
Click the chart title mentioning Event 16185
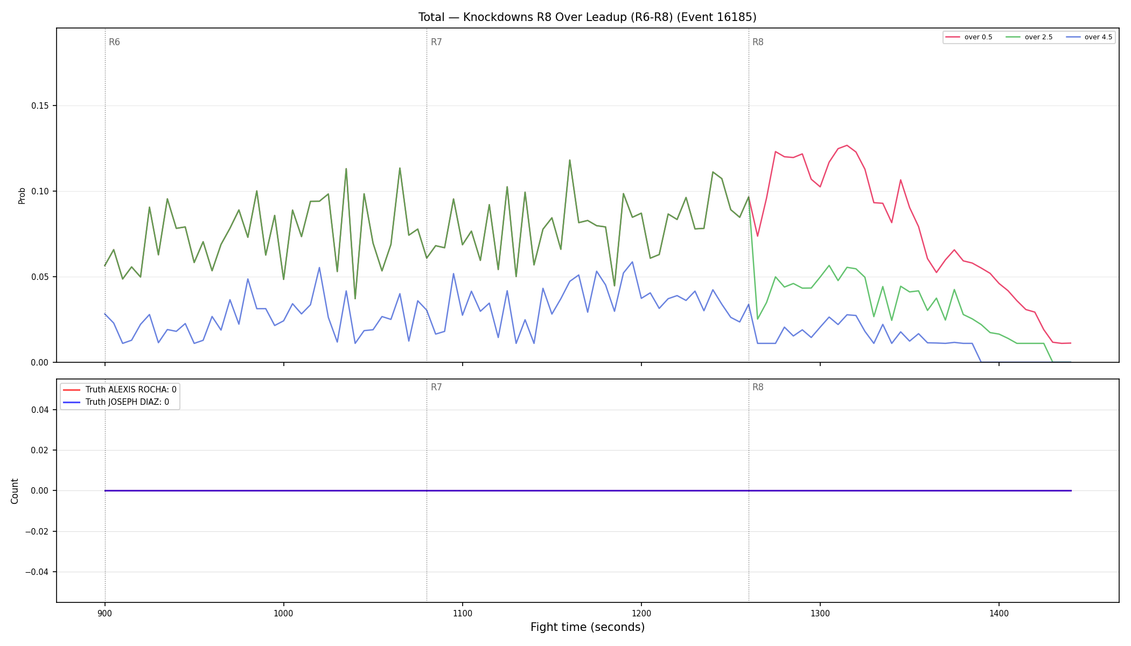[587, 17]
